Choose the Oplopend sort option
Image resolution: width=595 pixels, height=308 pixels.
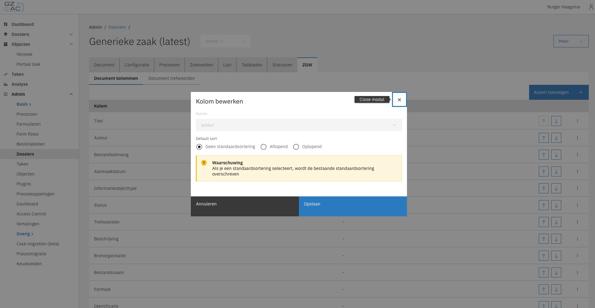(296, 147)
